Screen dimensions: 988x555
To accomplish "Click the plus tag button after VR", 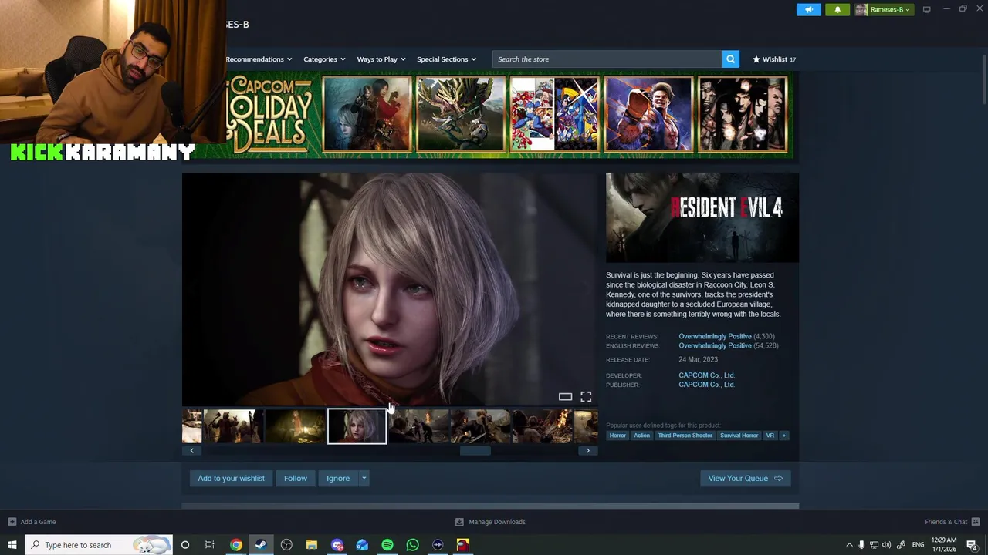I will (x=783, y=436).
